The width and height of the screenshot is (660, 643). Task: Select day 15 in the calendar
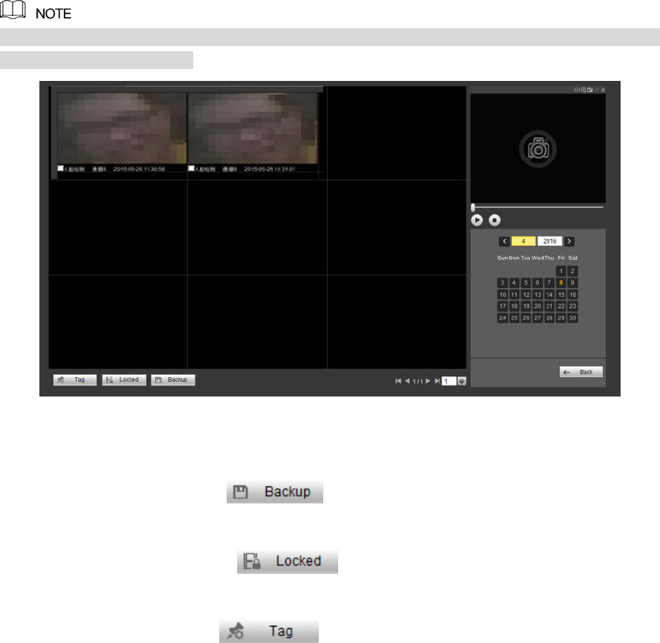coord(561,294)
